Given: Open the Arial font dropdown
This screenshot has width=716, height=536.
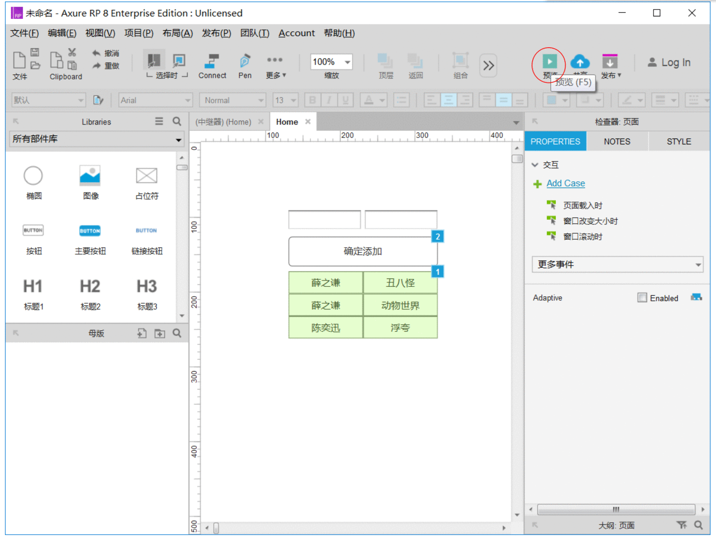Looking at the screenshot, I should coord(156,100).
